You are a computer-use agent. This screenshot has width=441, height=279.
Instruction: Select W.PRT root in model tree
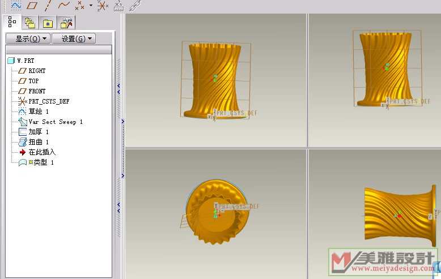click(26, 61)
